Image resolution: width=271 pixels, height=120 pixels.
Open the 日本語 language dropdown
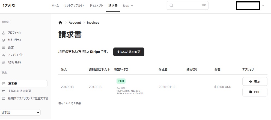(x=20, y=112)
